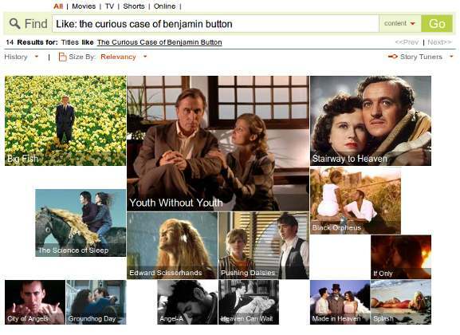
Task: Select the Stairway to Heaven thumbnail
Action: tap(371, 120)
